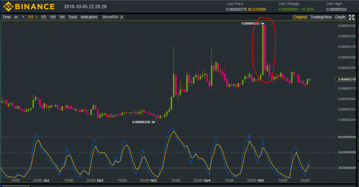Switch to 1M monthly candles
Screen dimensions: 359x187
[62, 17]
